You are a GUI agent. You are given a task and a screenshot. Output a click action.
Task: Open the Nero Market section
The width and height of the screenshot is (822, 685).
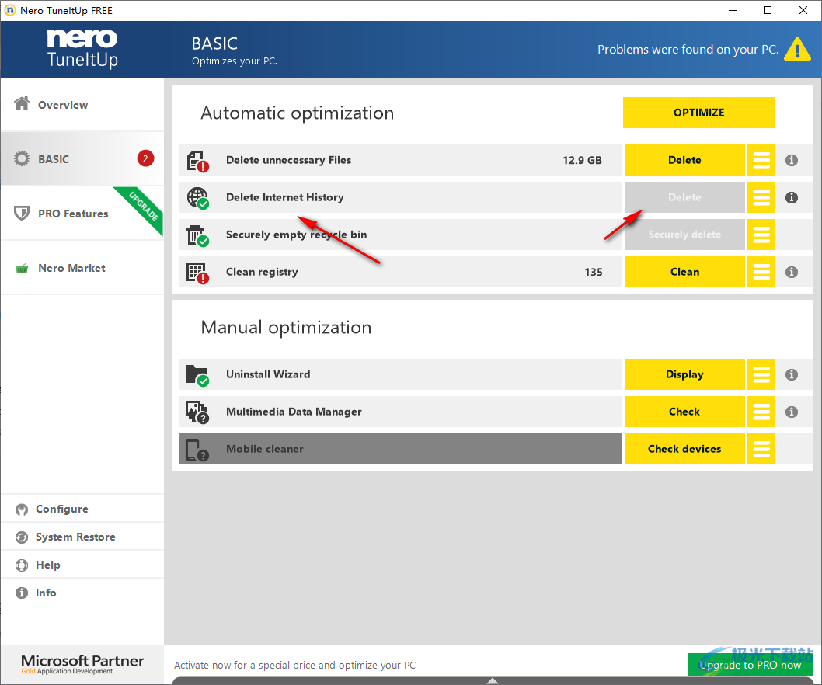tap(82, 268)
